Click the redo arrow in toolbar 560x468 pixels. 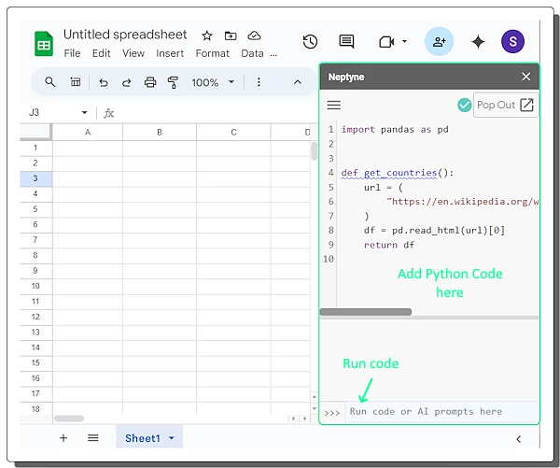tap(127, 82)
